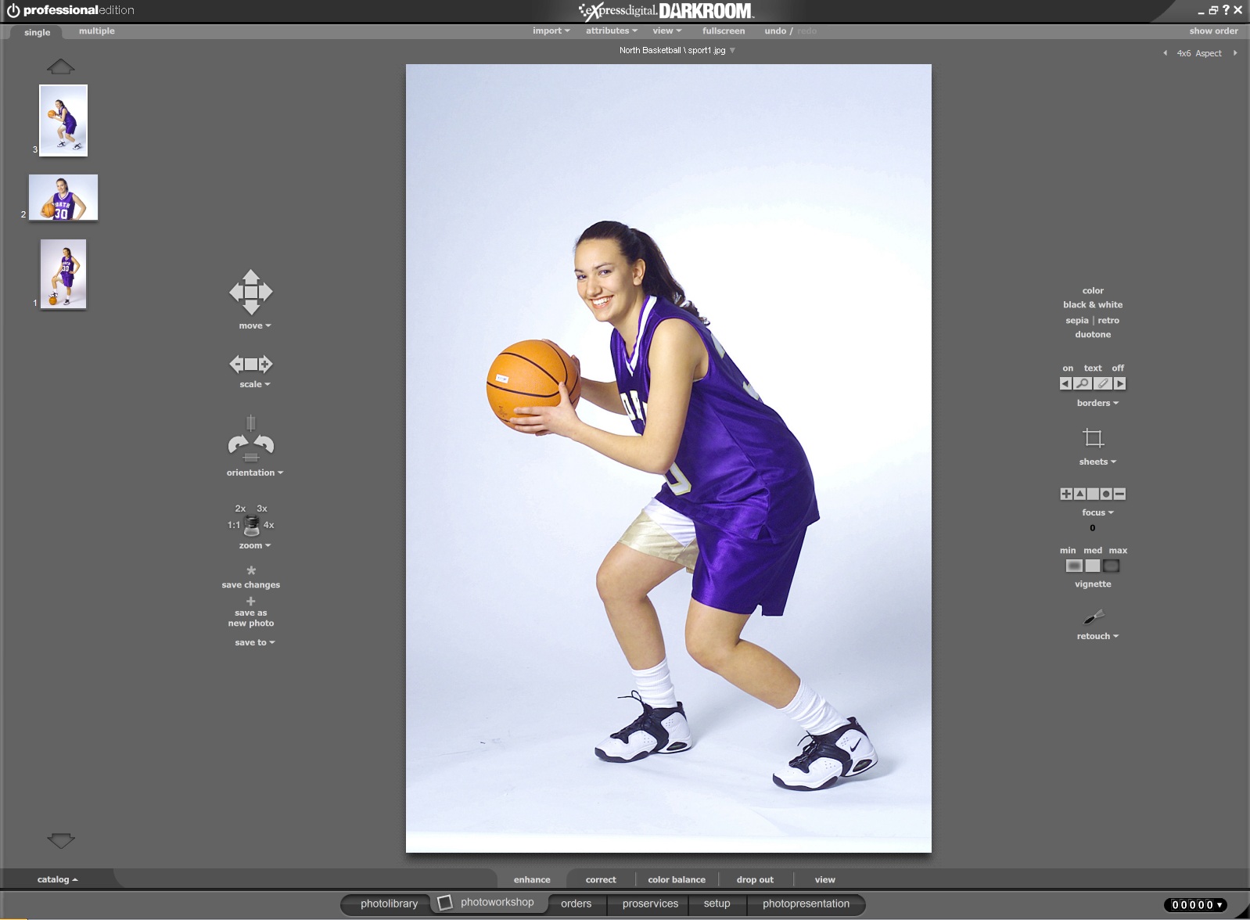Open the focus dropdown
Viewport: 1250px width, 920px height.
pyautogui.click(x=1097, y=513)
